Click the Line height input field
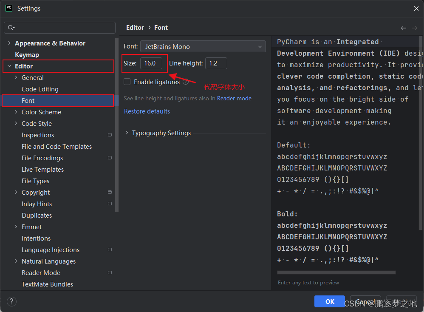The width and height of the screenshot is (424, 312). (x=216, y=63)
